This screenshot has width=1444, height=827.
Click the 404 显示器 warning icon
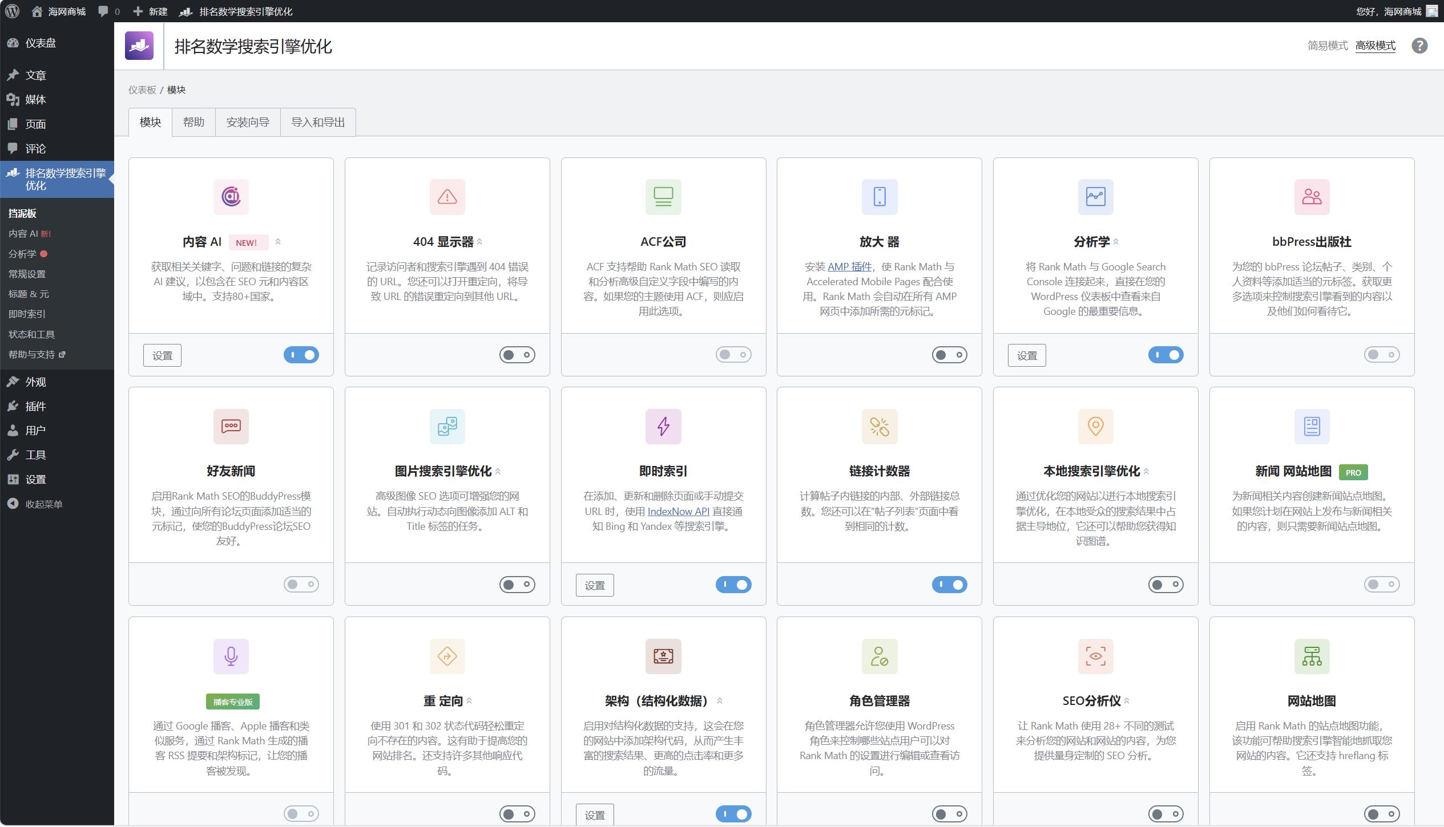(x=447, y=197)
